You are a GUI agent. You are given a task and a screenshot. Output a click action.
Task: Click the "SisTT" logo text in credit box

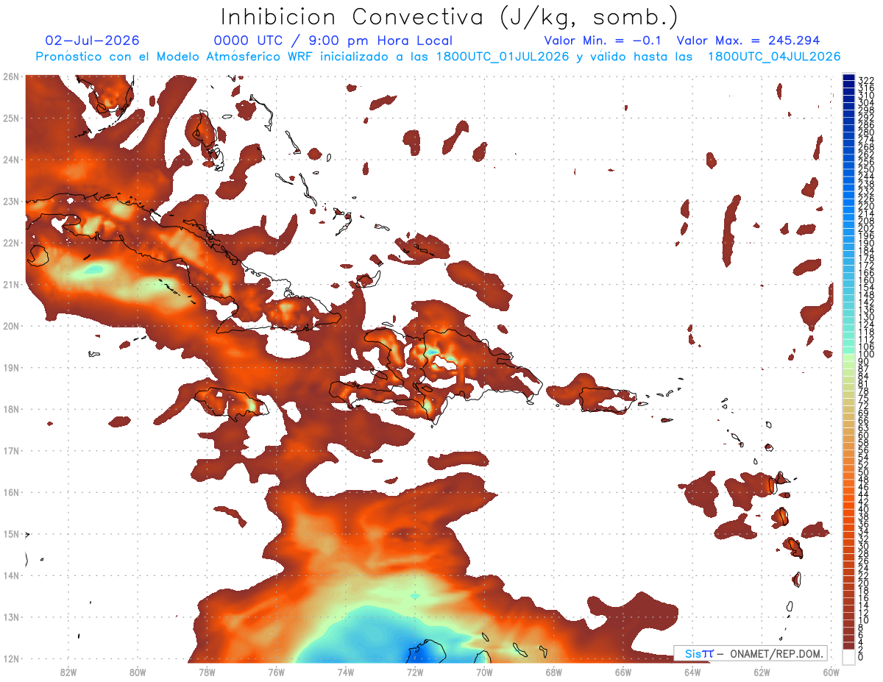(698, 653)
